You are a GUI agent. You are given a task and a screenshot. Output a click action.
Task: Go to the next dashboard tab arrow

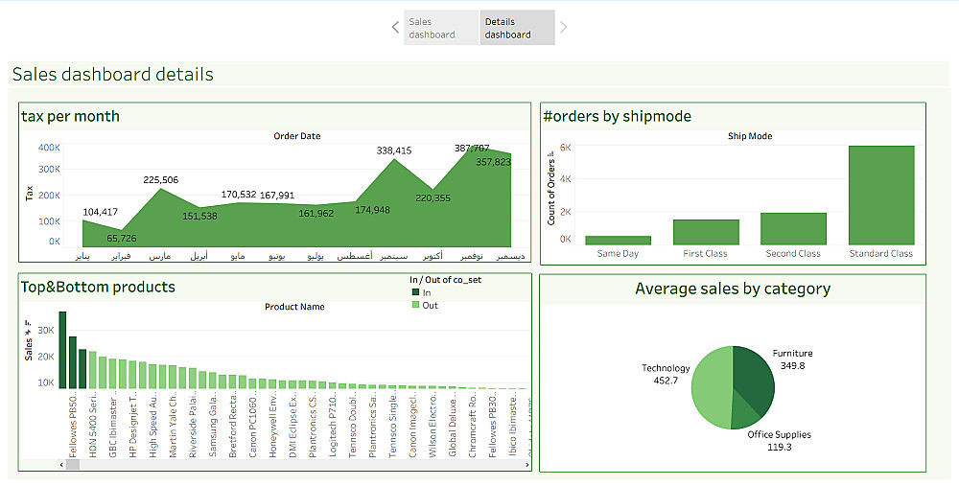563,27
